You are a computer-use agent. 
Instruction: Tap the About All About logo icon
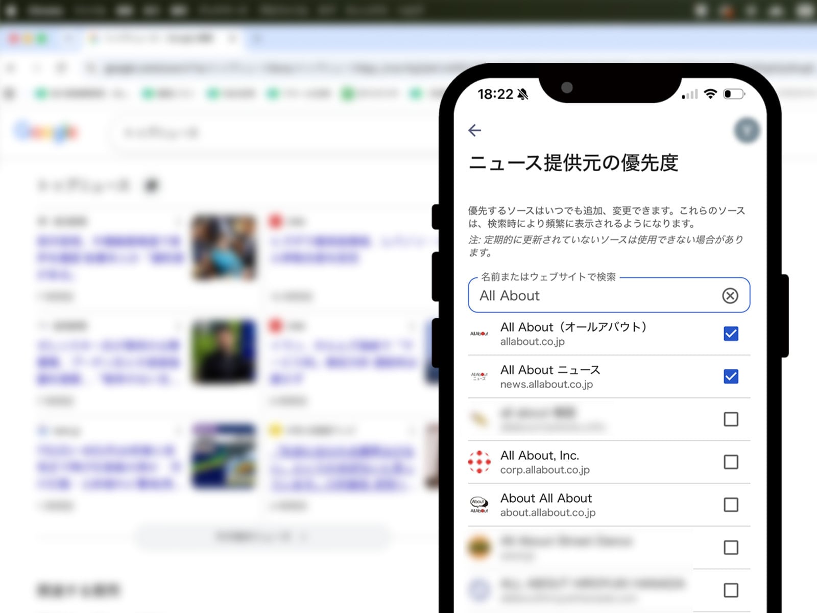[x=479, y=505]
